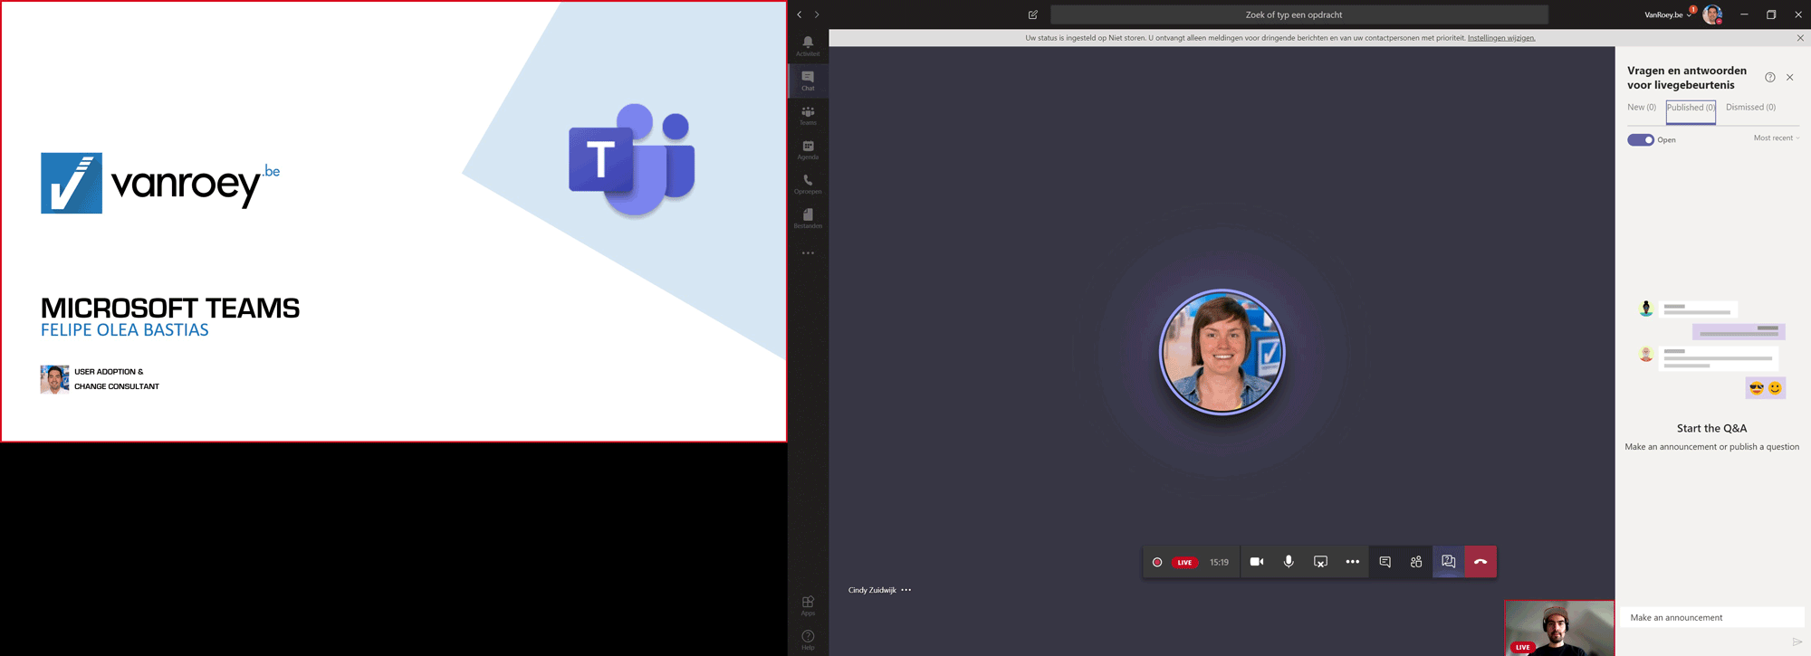The height and width of the screenshot is (656, 1811).
Task: Click the search bar Zoek of typ een opdracht
Action: pyautogui.click(x=1298, y=14)
